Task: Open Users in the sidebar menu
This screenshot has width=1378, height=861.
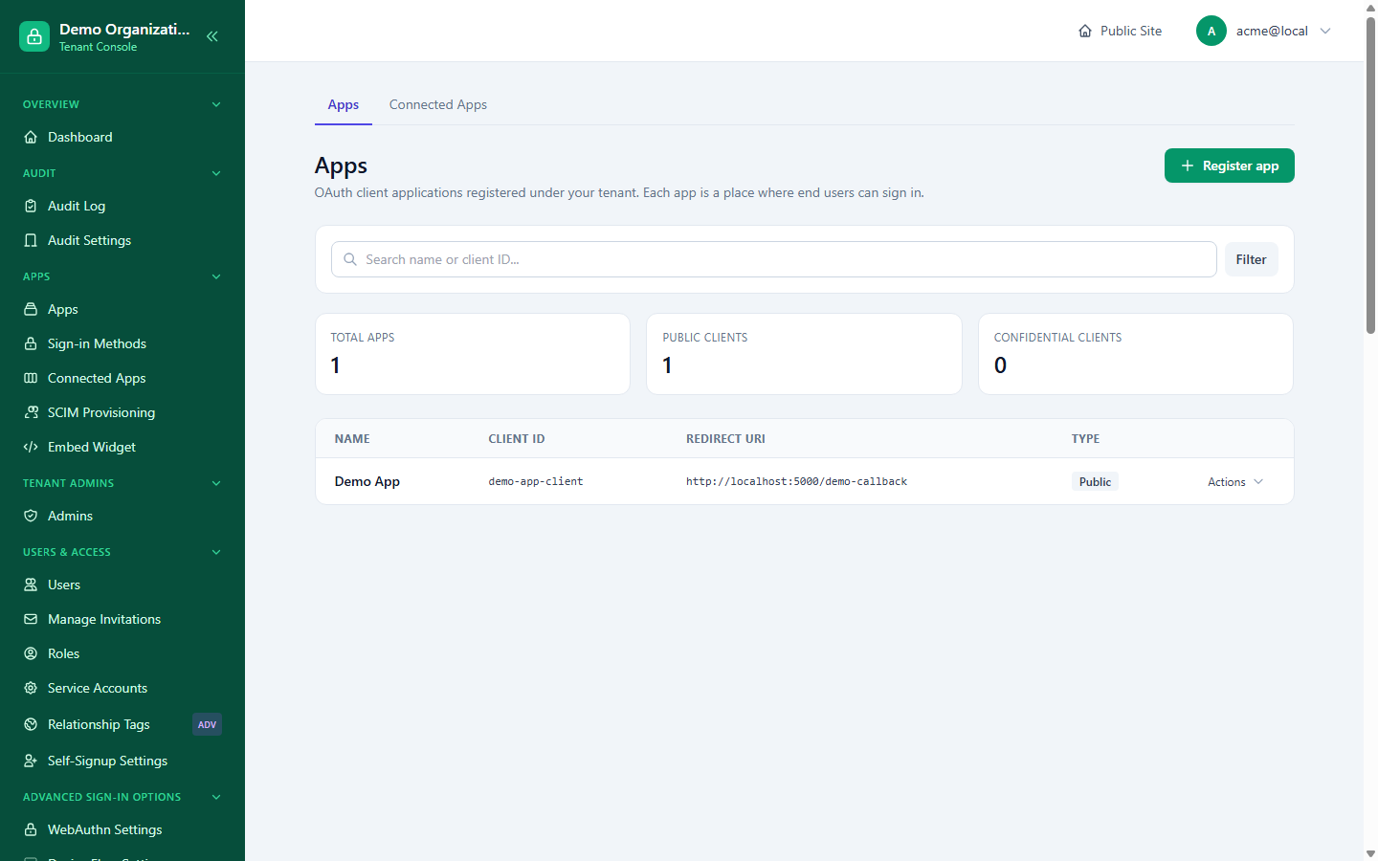Action: tap(122, 585)
